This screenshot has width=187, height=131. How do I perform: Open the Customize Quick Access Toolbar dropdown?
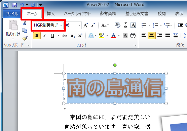coord(41,5)
